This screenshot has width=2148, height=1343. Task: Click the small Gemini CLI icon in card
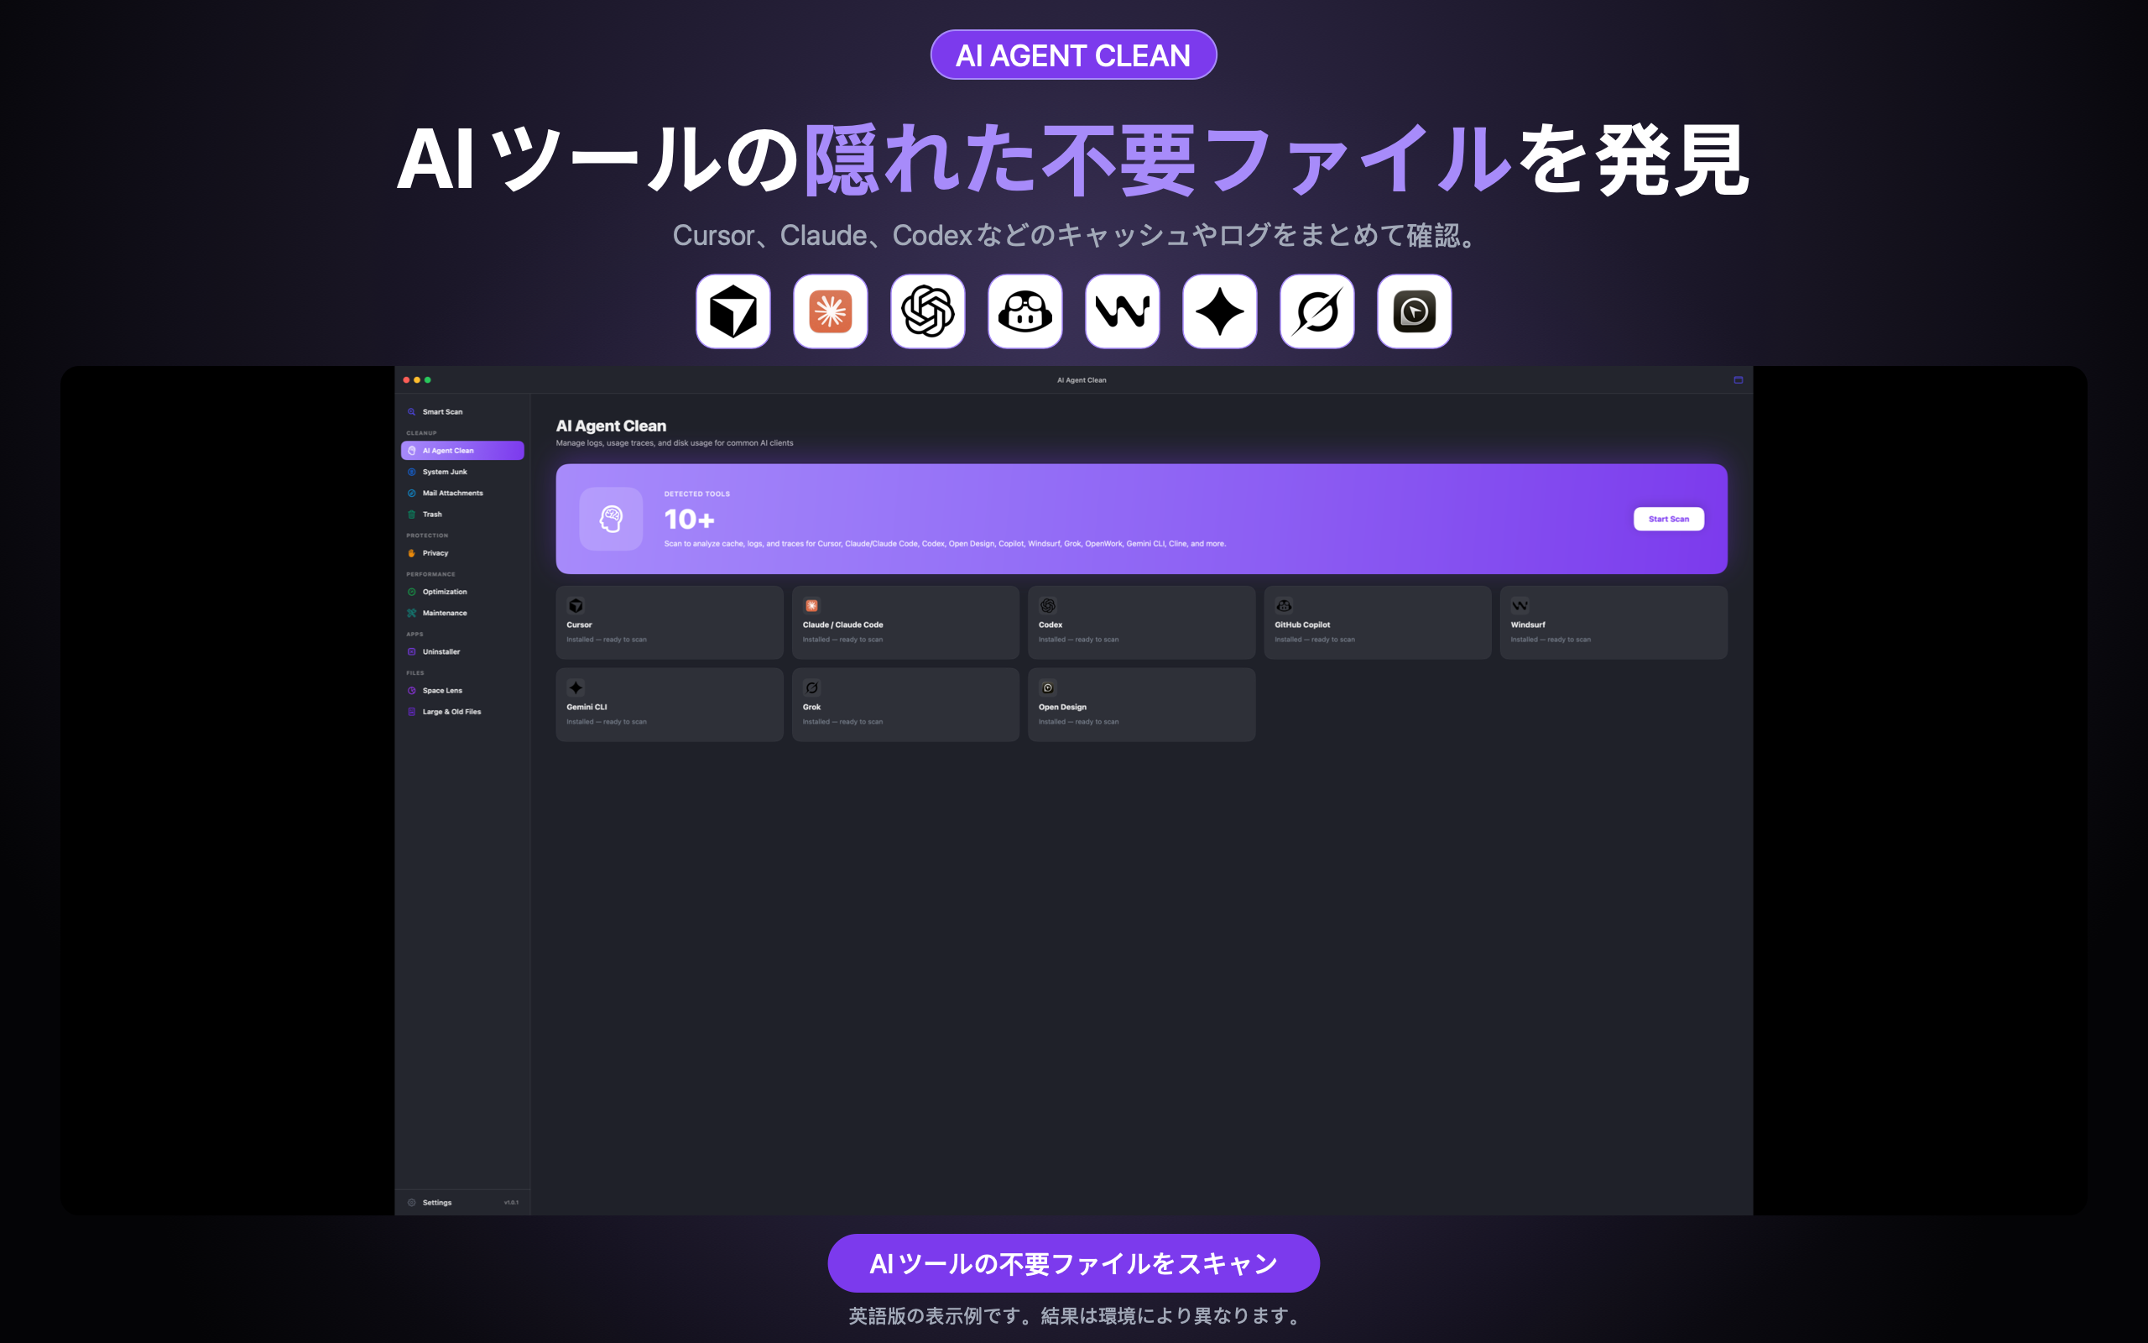(x=575, y=687)
